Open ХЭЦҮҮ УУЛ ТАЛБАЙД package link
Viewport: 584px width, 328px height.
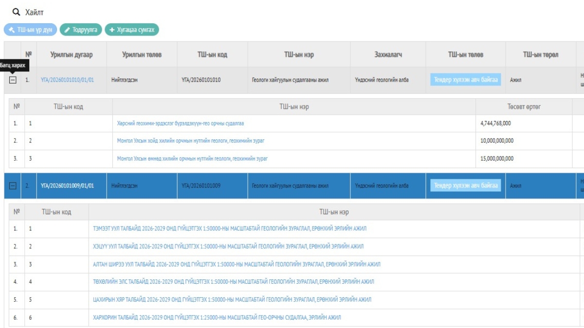click(228, 246)
